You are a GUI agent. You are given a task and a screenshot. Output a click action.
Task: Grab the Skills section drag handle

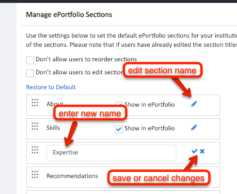[x=35, y=126]
